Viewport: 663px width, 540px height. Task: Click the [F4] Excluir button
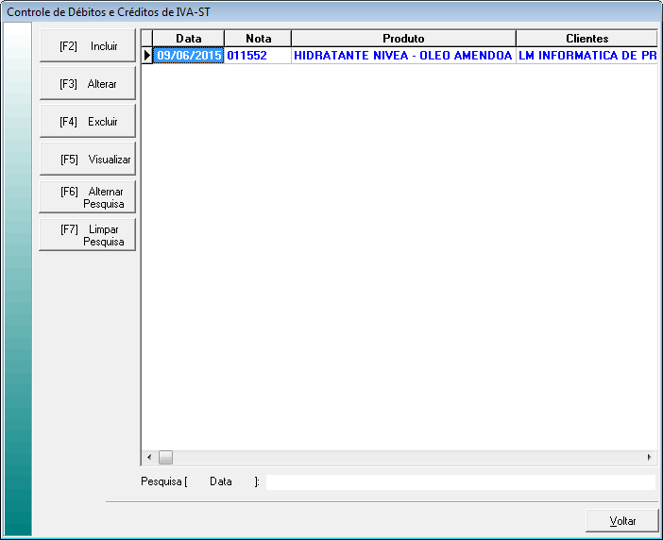[x=88, y=122]
